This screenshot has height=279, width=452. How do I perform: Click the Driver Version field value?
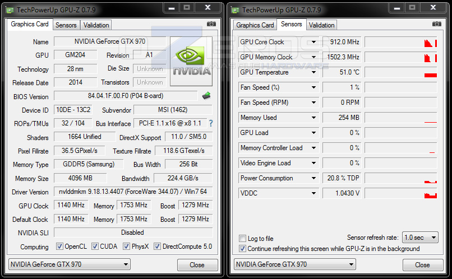coord(133,192)
